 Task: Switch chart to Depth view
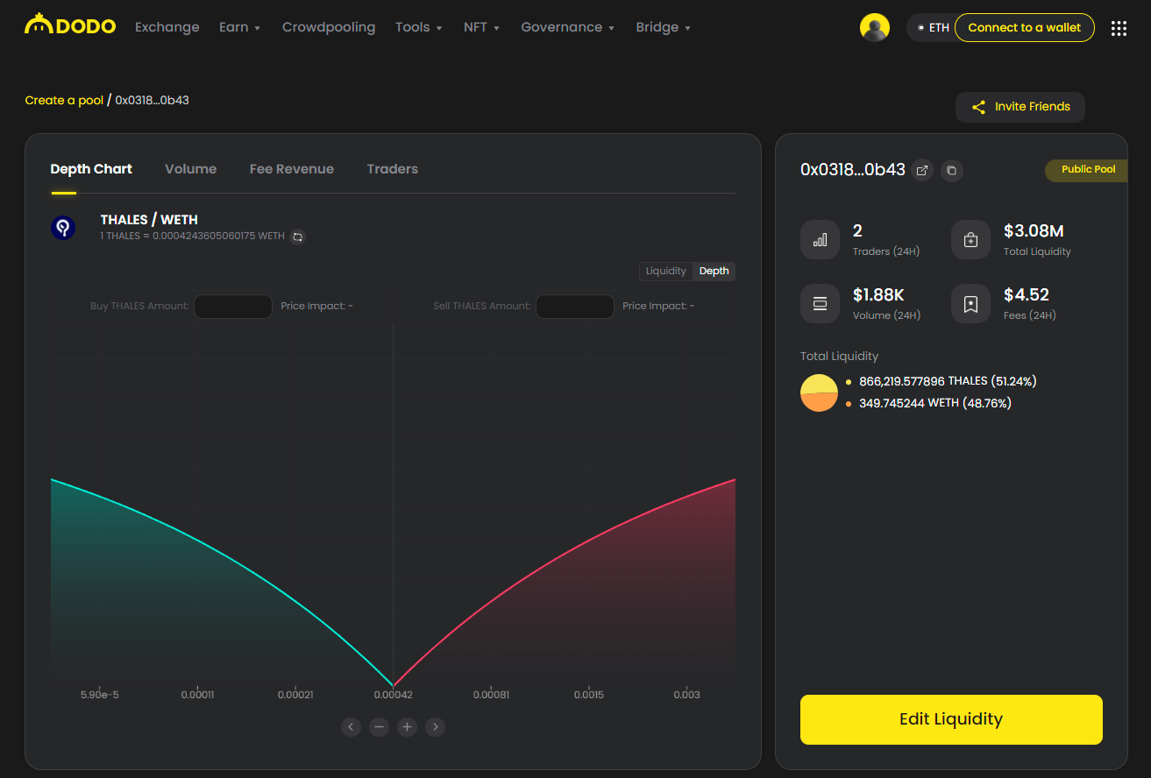(x=714, y=271)
